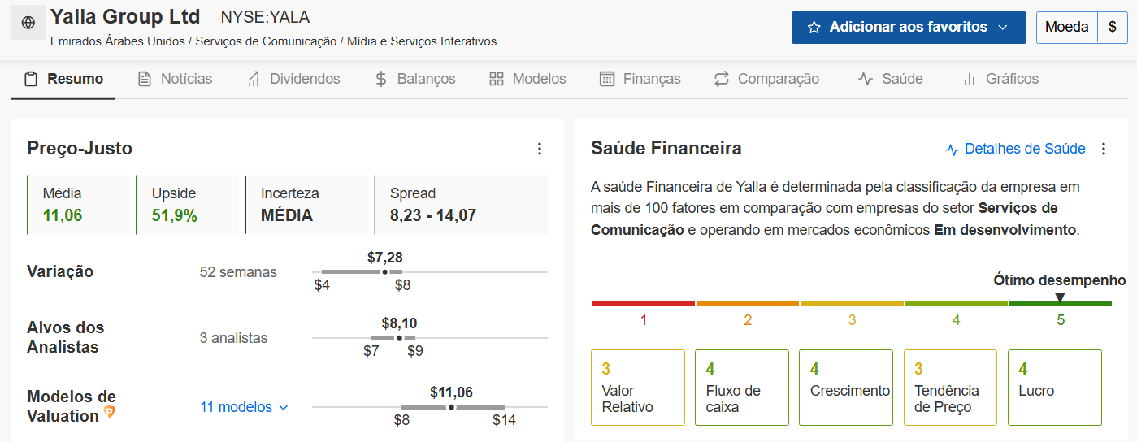This screenshot has height=442, width=1137.
Task: Click the Mídia e Serviços Interativos breadcrumb
Action: click(422, 41)
